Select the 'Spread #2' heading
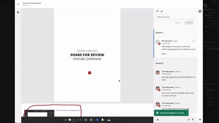The width and height of the screenshot is (219, 123). 159,63
